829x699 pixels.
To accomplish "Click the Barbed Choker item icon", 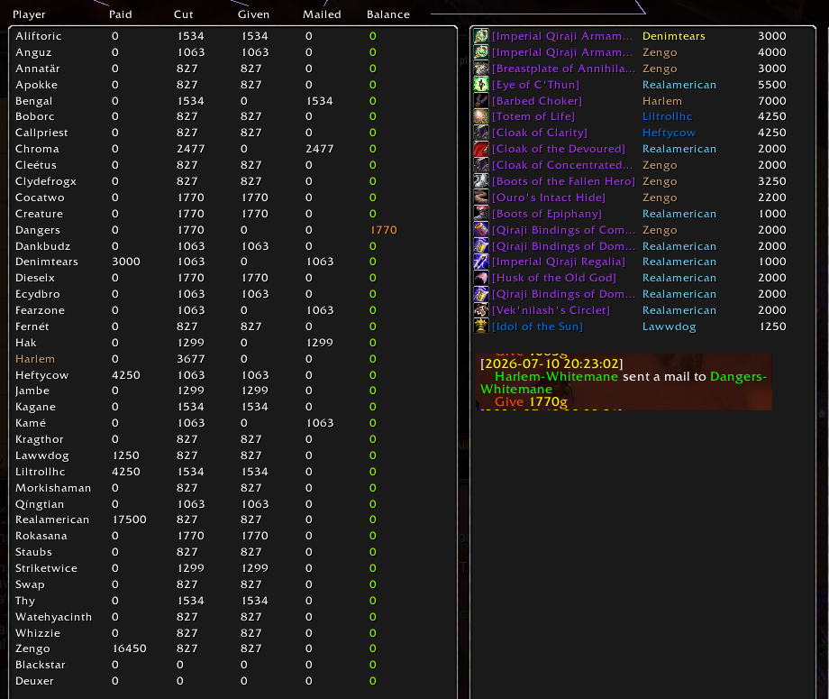I will (x=481, y=100).
